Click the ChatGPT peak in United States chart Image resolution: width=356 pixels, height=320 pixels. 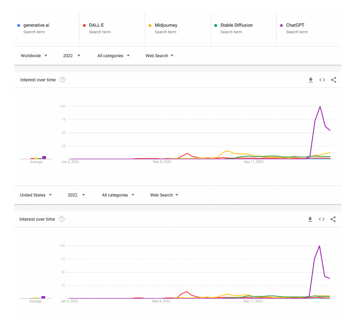coord(319,246)
